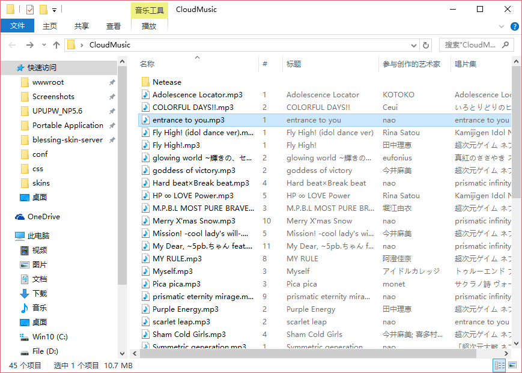Open UPUPW_NP5.6 in the navigation pane
522x373 pixels.
pos(57,111)
